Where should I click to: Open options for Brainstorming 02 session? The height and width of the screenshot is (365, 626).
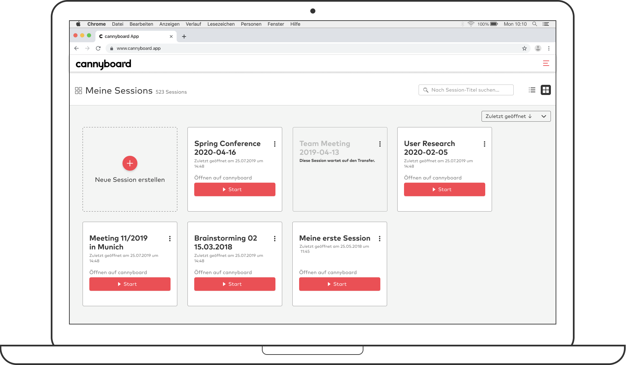pyautogui.click(x=275, y=239)
